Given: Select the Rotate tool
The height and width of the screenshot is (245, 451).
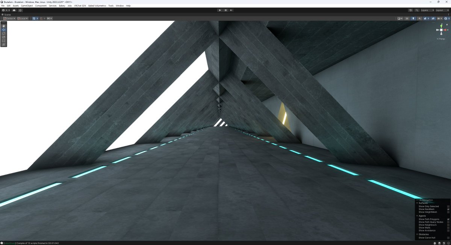Looking at the screenshot, I should pyautogui.click(x=4, y=33).
